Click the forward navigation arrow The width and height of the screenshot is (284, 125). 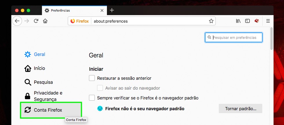tap(27, 21)
